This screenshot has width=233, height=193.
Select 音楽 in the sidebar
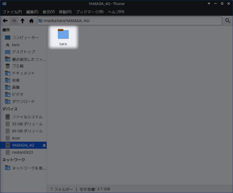click(x=23, y=80)
